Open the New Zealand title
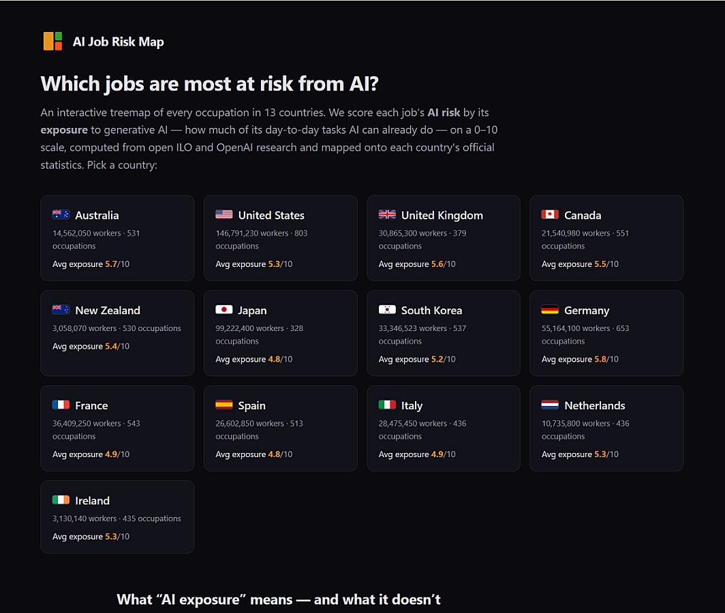Screen dimensions: 725x613 pos(107,311)
